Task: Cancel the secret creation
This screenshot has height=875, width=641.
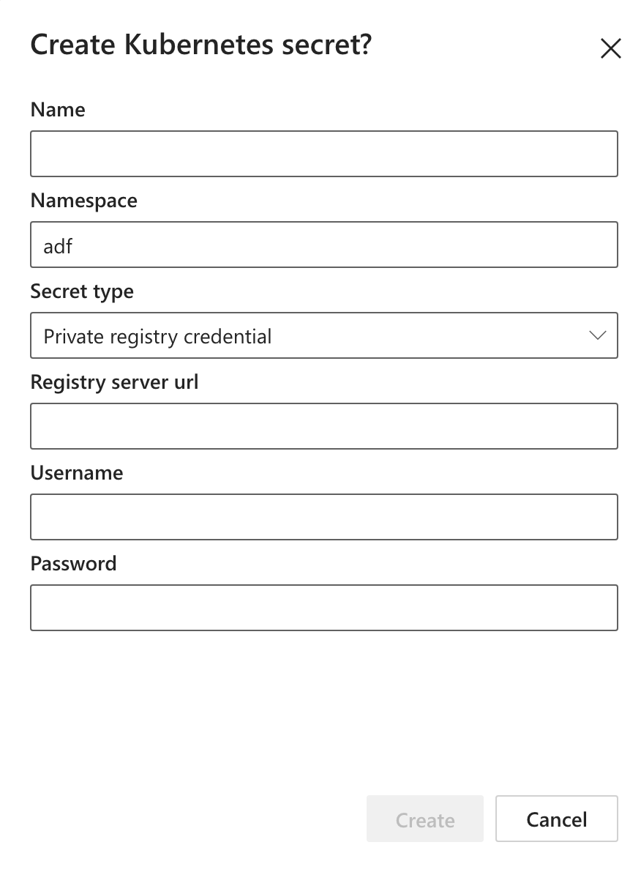Action: click(557, 819)
